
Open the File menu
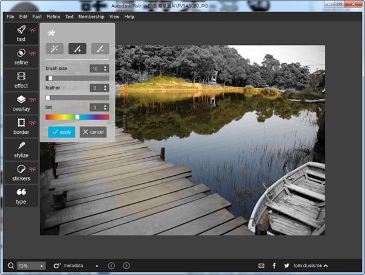(10, 17)
